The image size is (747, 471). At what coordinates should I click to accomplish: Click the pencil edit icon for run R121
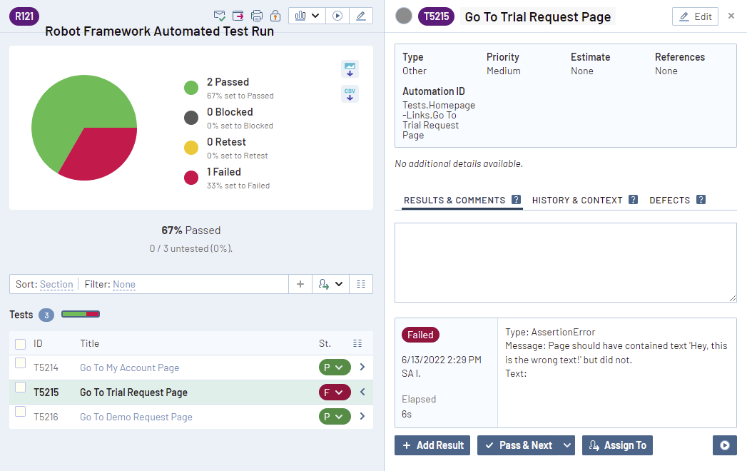coord(360,16)
